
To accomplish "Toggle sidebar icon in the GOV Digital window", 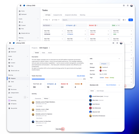I will click(10, 43).
